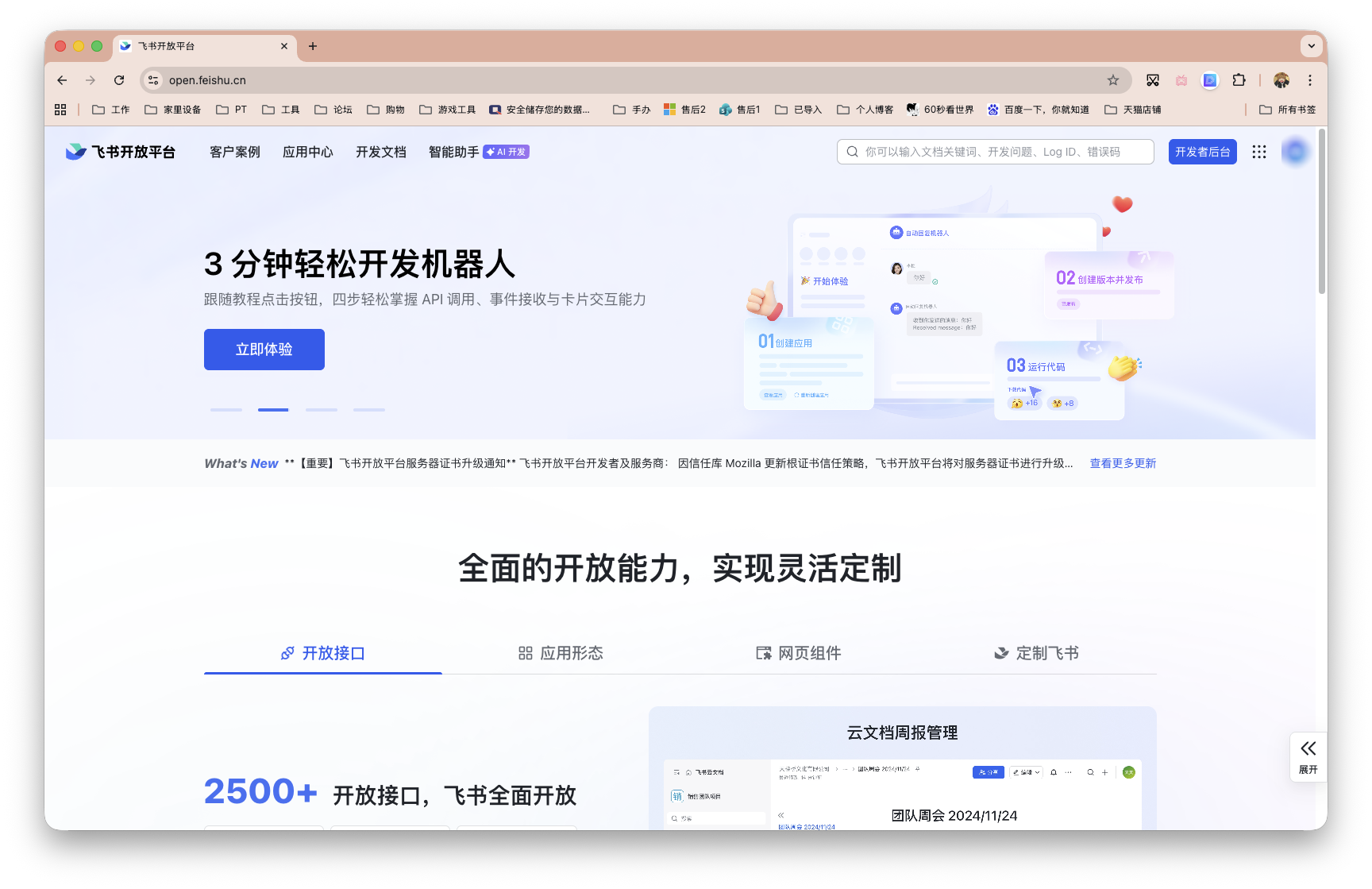1372x889 pixels.
Task: Open 查看更多更新 link in What's New bar
Action: pos(1122,463)
